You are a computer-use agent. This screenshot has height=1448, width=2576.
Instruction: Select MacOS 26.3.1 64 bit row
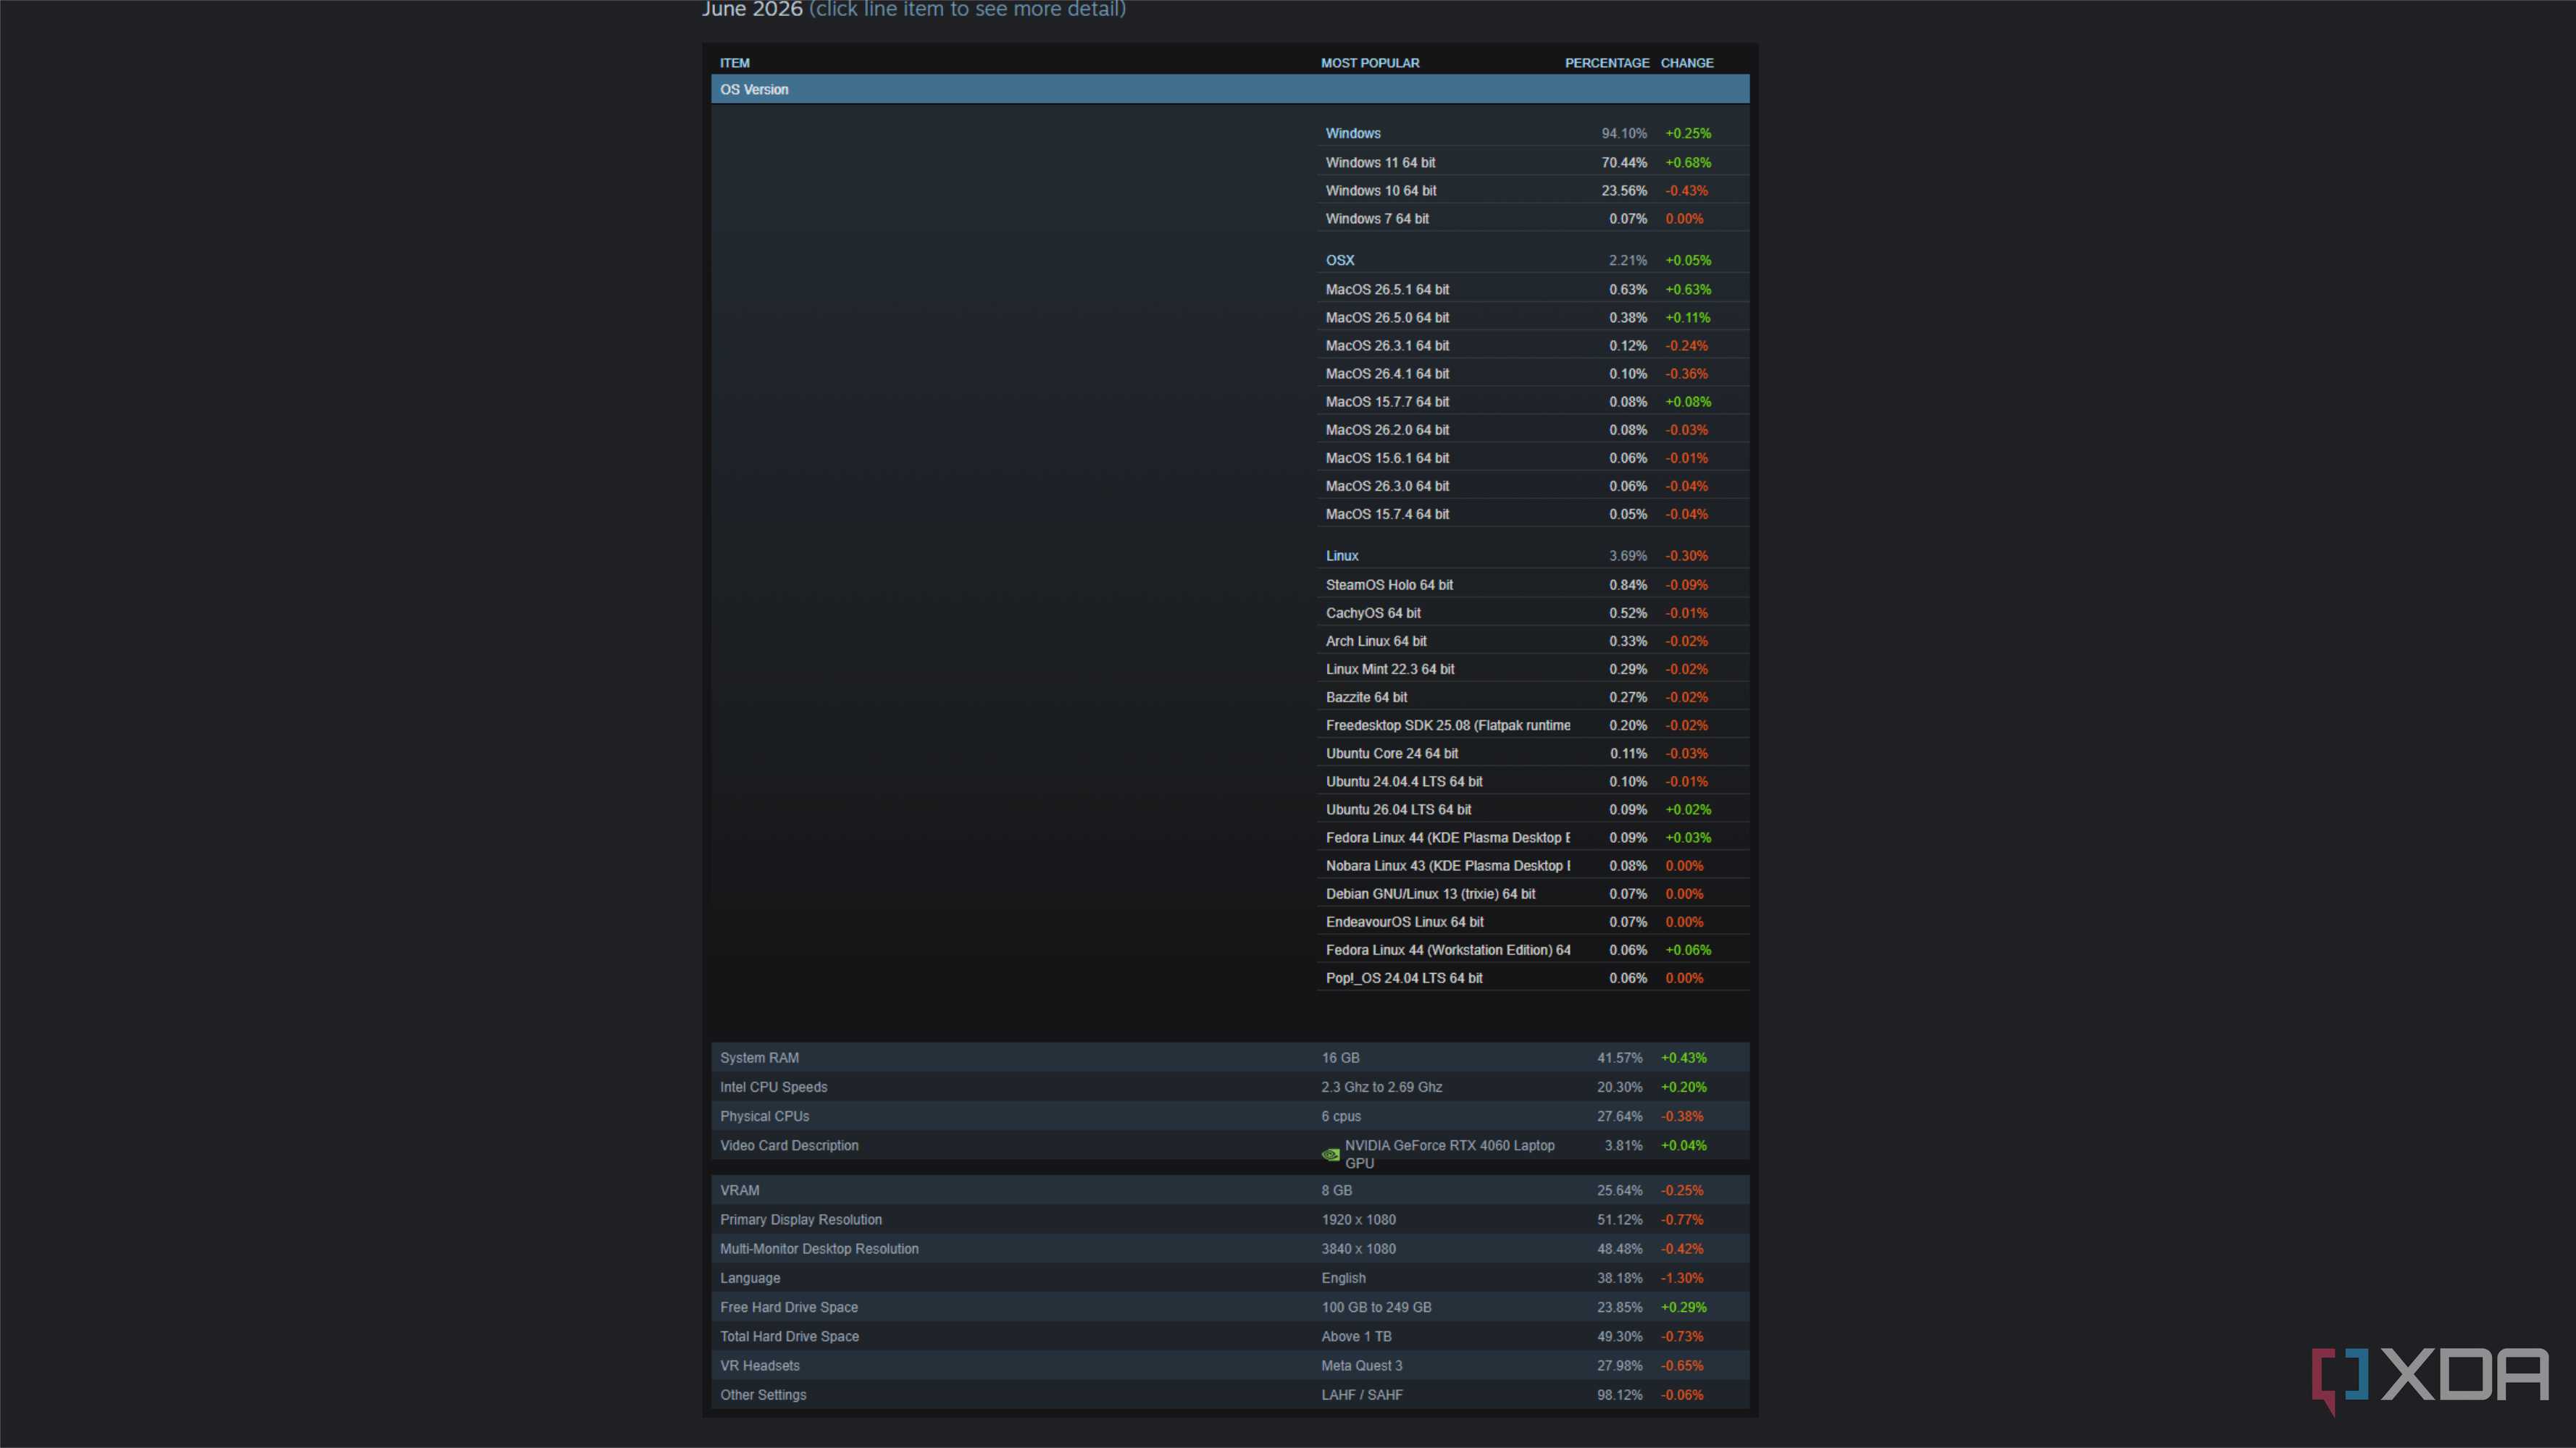coord(1533,345)
